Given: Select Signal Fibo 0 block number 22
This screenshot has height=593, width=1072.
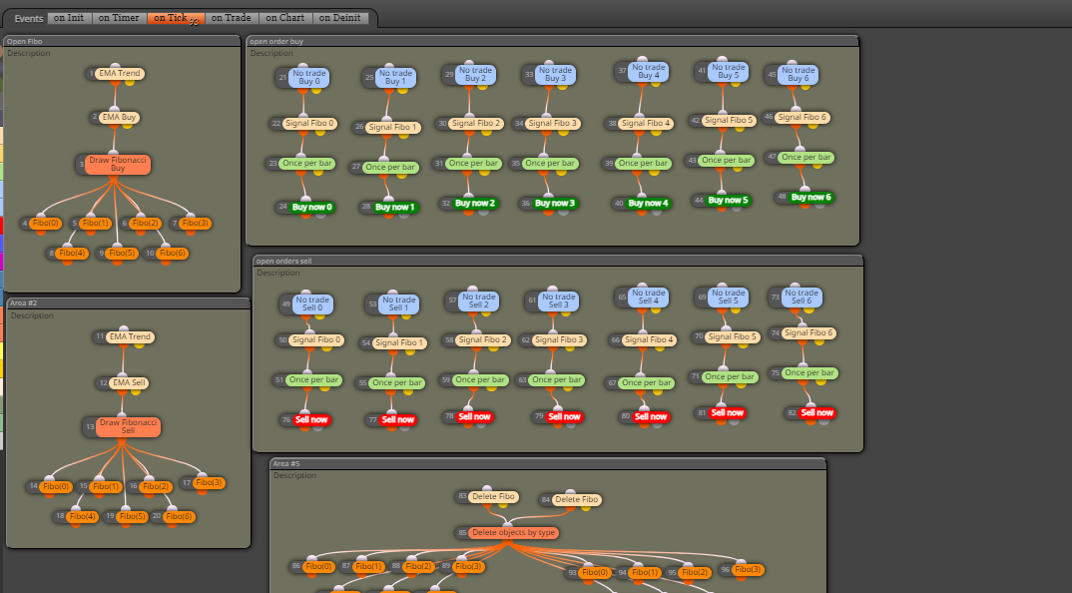Looking at the screenshot, I should (310, 123).
